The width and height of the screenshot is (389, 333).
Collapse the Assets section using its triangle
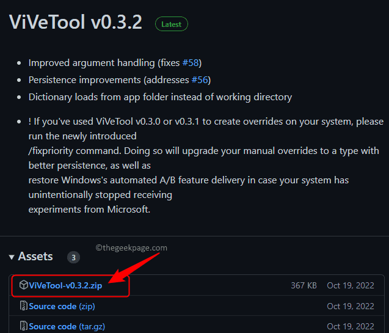click(x=12, y=257)
